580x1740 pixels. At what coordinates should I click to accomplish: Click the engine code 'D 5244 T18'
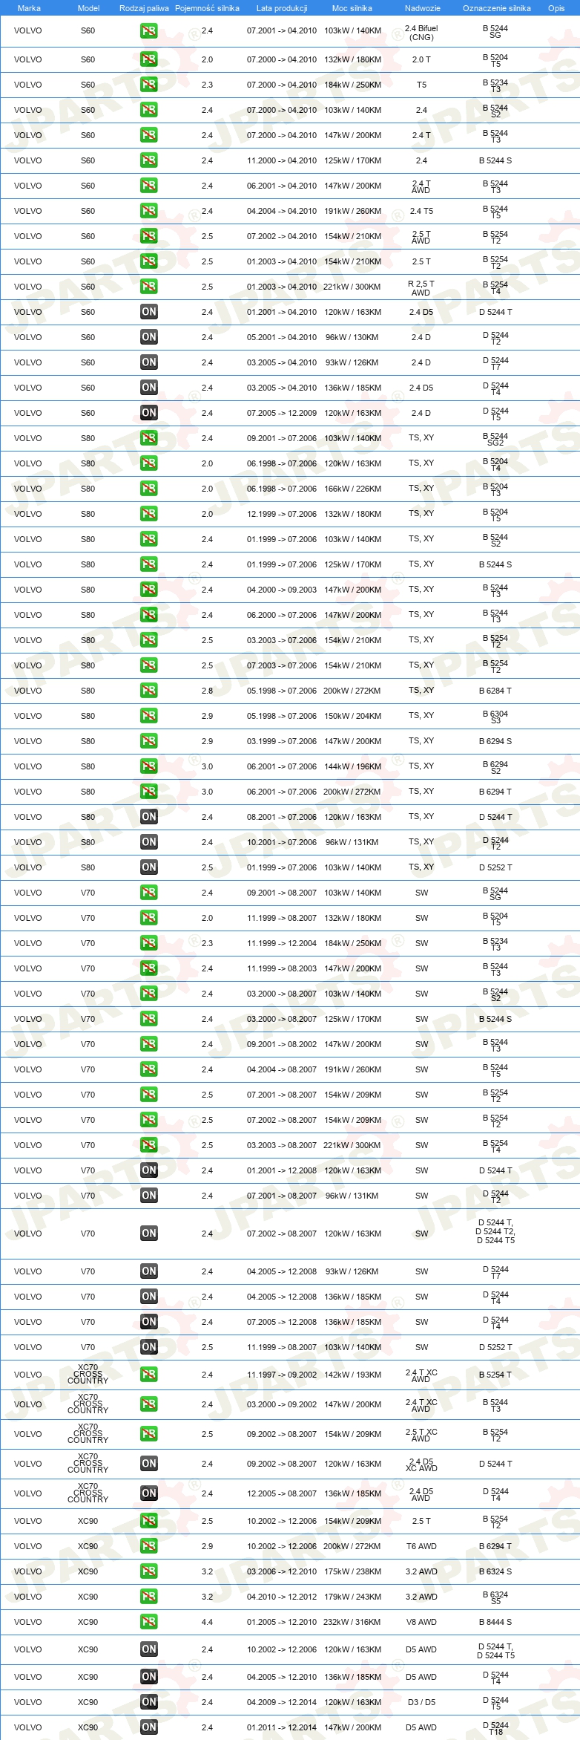click(495, 1728)
